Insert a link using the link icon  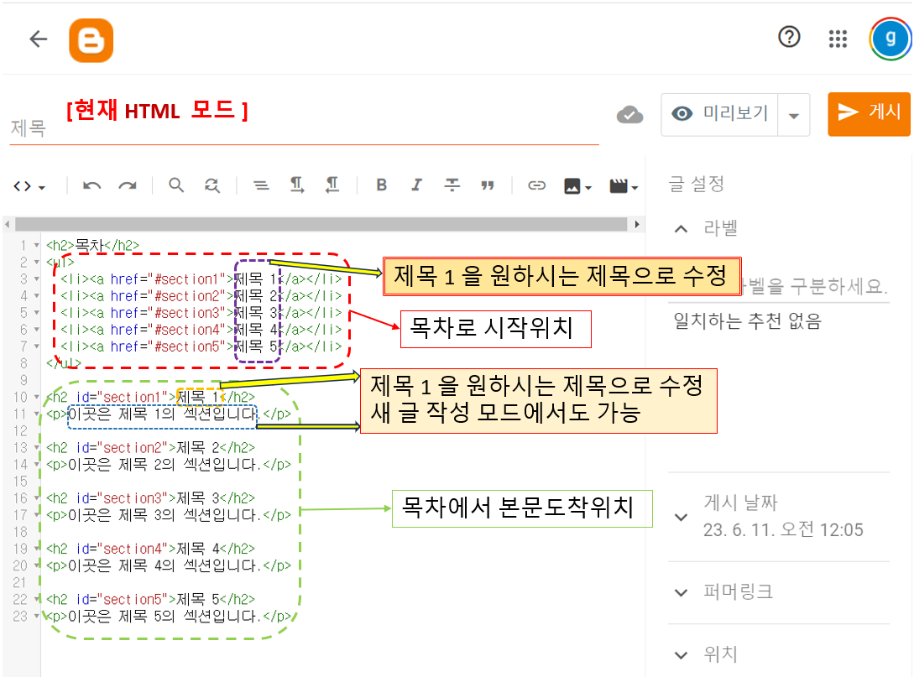(536, 185)
